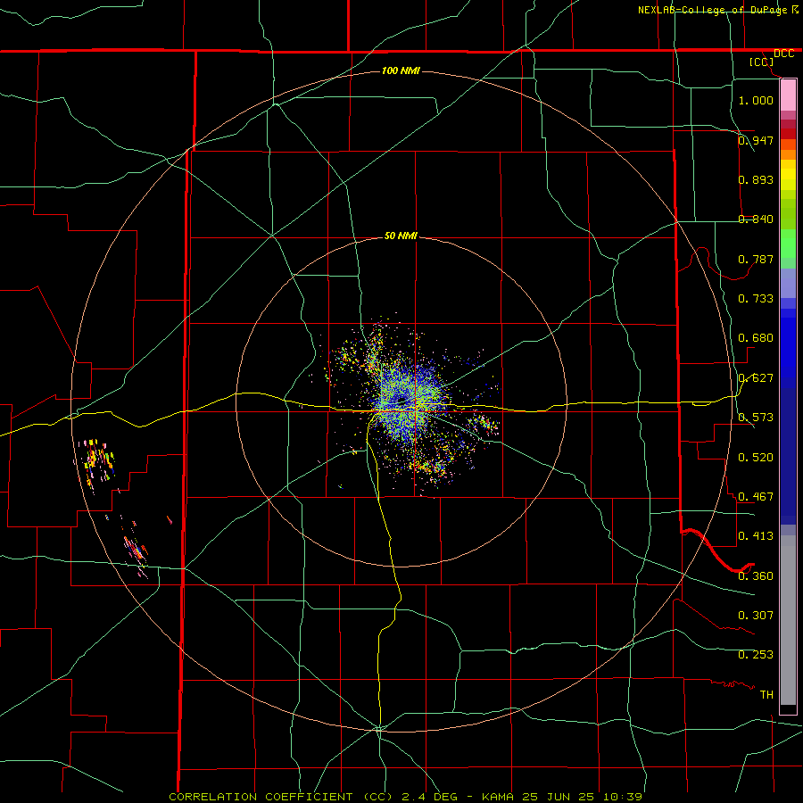The height and width of the screenshot is (803, 803).
Task: Select the 0.787 scale value
Action: click(756, 259)
